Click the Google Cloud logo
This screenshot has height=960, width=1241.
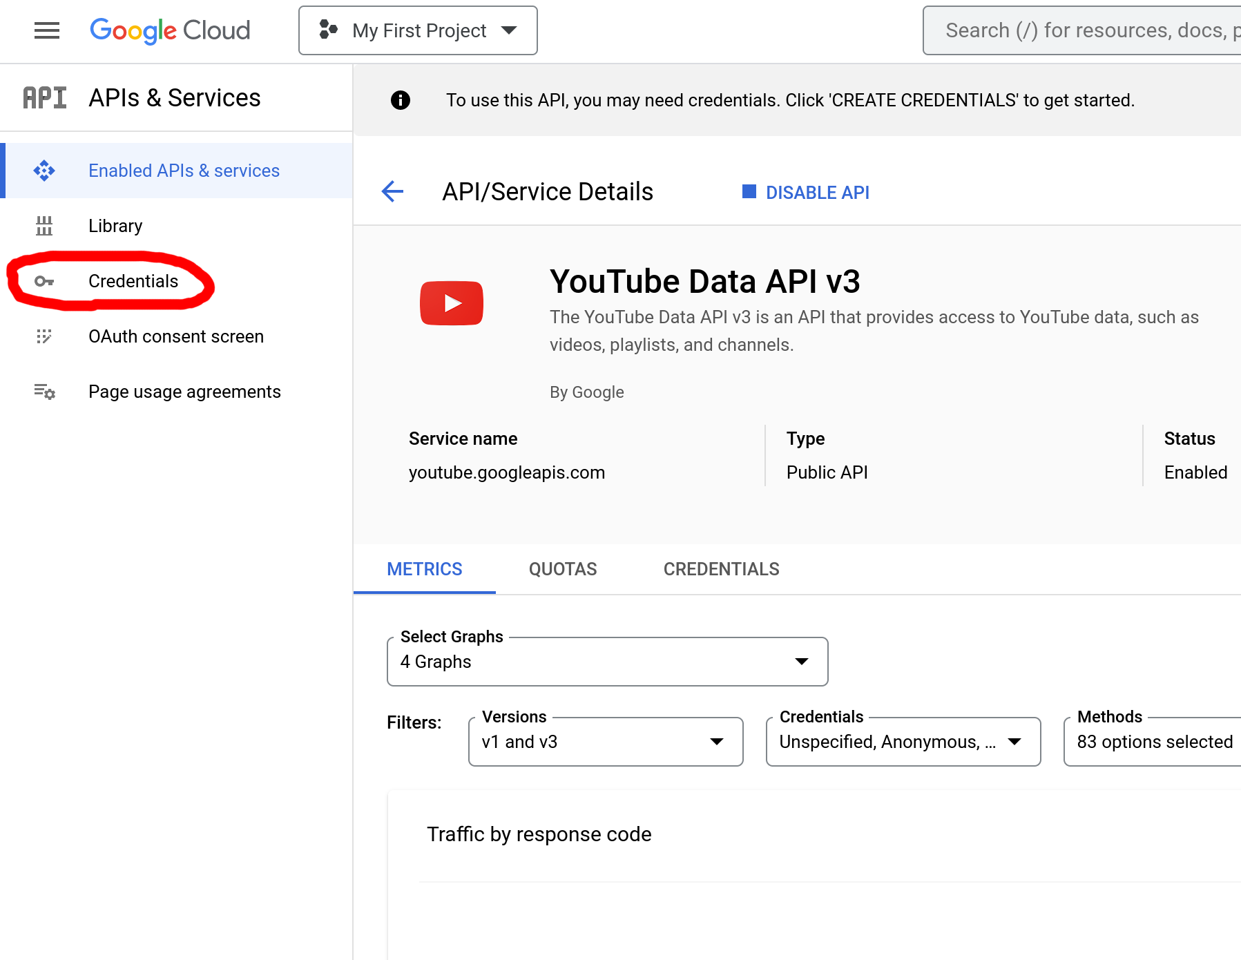[x=170, y=30]
